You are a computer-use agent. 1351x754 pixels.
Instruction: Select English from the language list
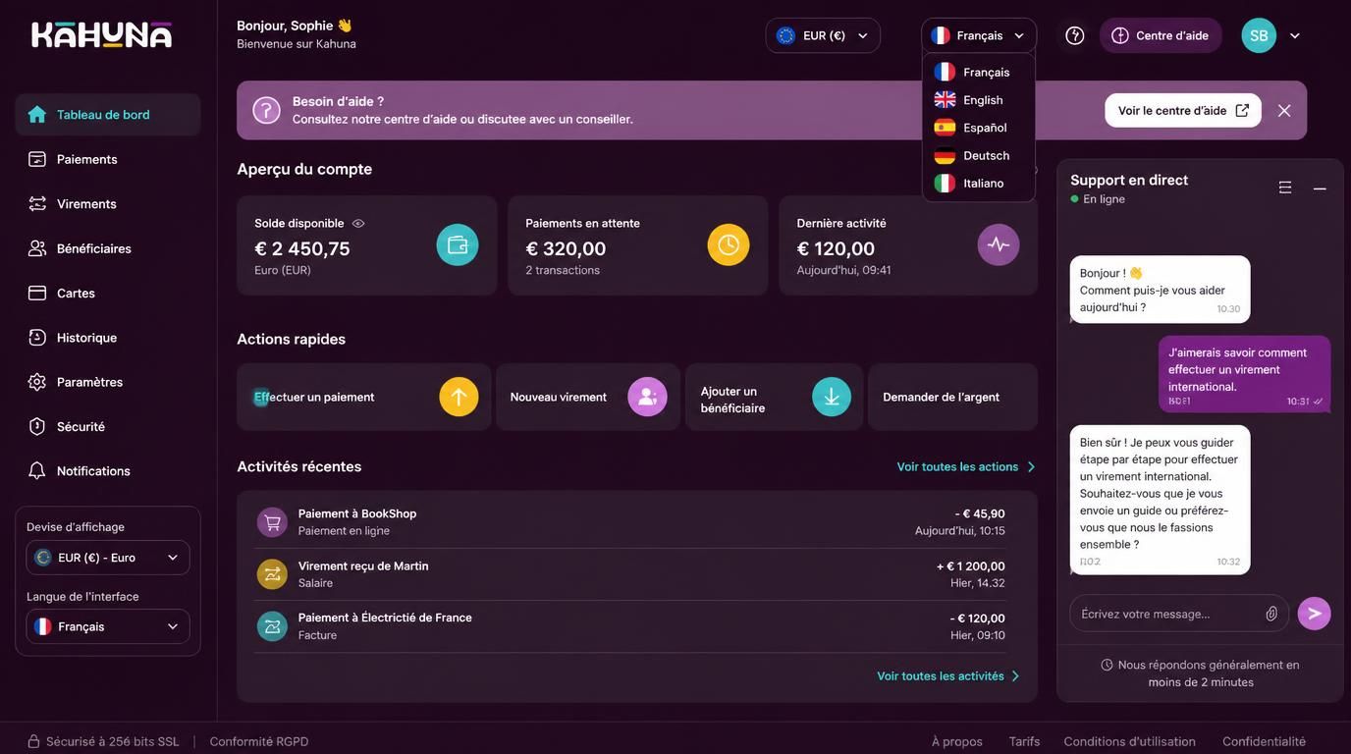click(x=979, y=100)
